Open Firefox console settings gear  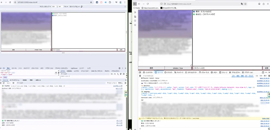(269, 76)
